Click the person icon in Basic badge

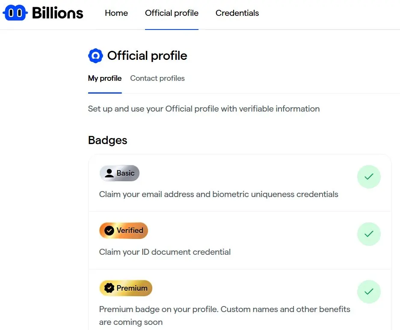pos(109,173)
